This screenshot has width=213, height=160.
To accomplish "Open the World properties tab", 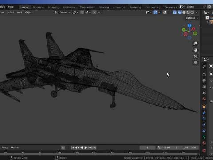I will pyautogui.click(x=204, y=99).
